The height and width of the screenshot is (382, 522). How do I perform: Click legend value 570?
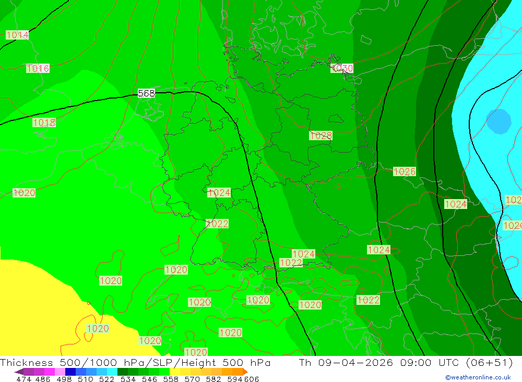pyautogui.click(x=192, y=379)
